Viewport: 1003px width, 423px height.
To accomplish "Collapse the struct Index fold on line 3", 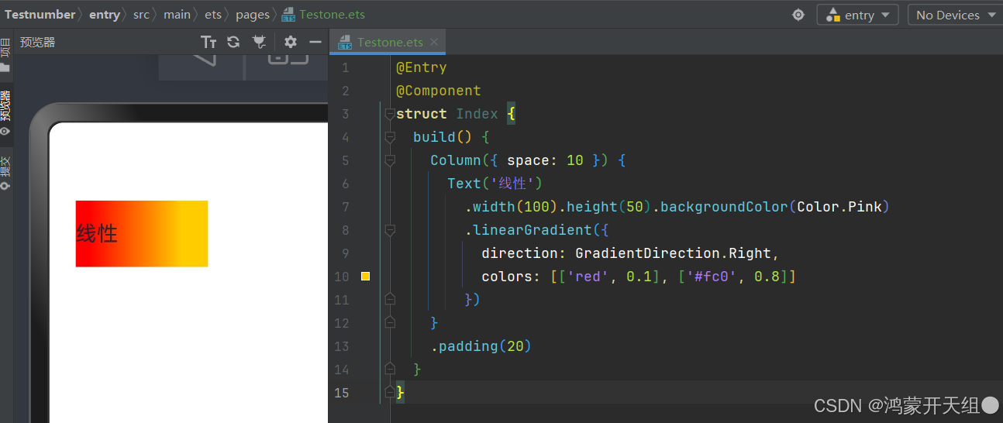I will tap(390, 114).
